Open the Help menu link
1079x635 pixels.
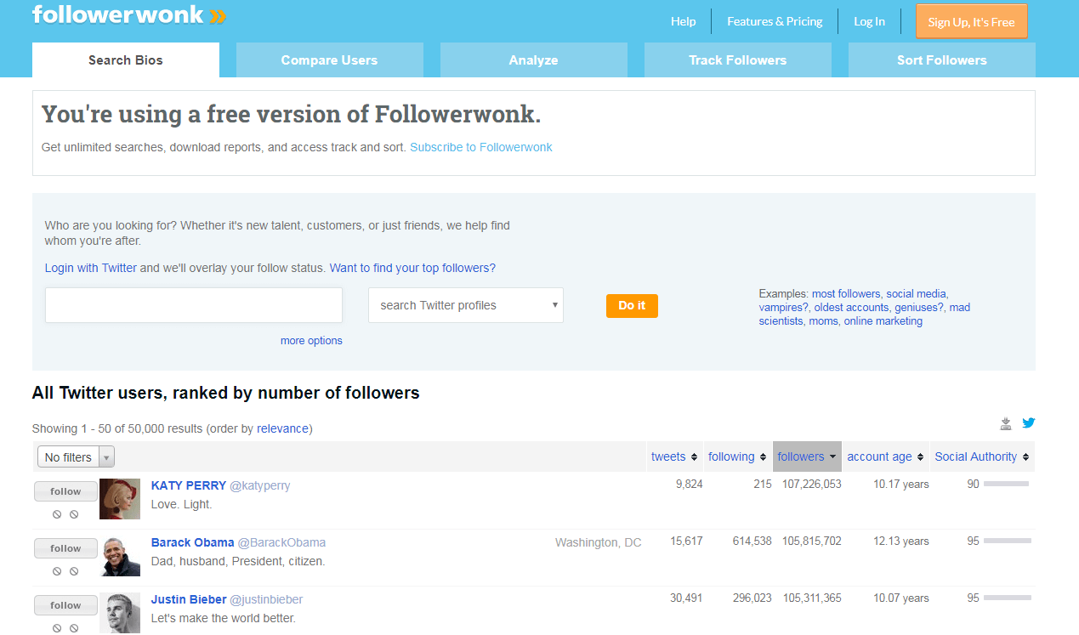[684, 21]
